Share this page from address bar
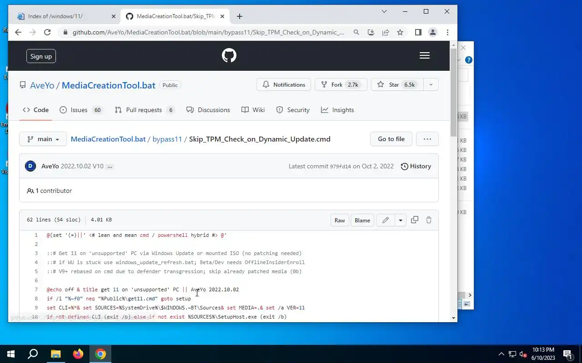The width and height of the screenshot is (582, 363). point(386,32)
